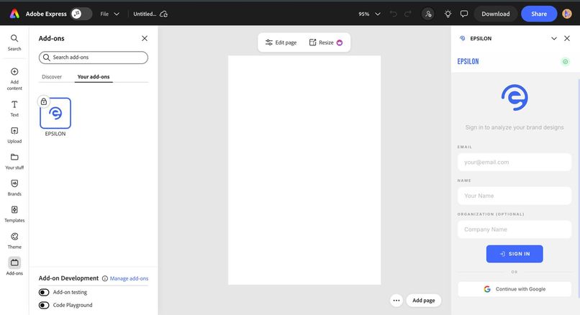
Task: Open the page more options ellipsis
Action: pyautogui.click(x=397, y=300)
